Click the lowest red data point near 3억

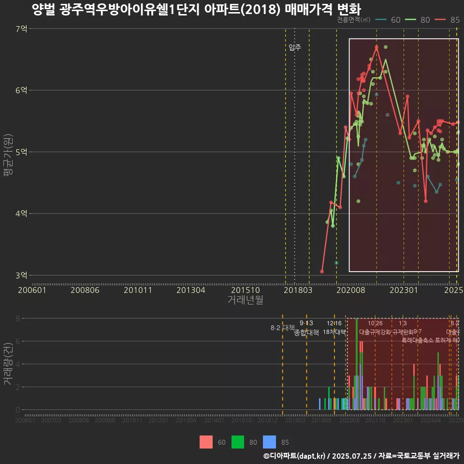click(322, 271)
